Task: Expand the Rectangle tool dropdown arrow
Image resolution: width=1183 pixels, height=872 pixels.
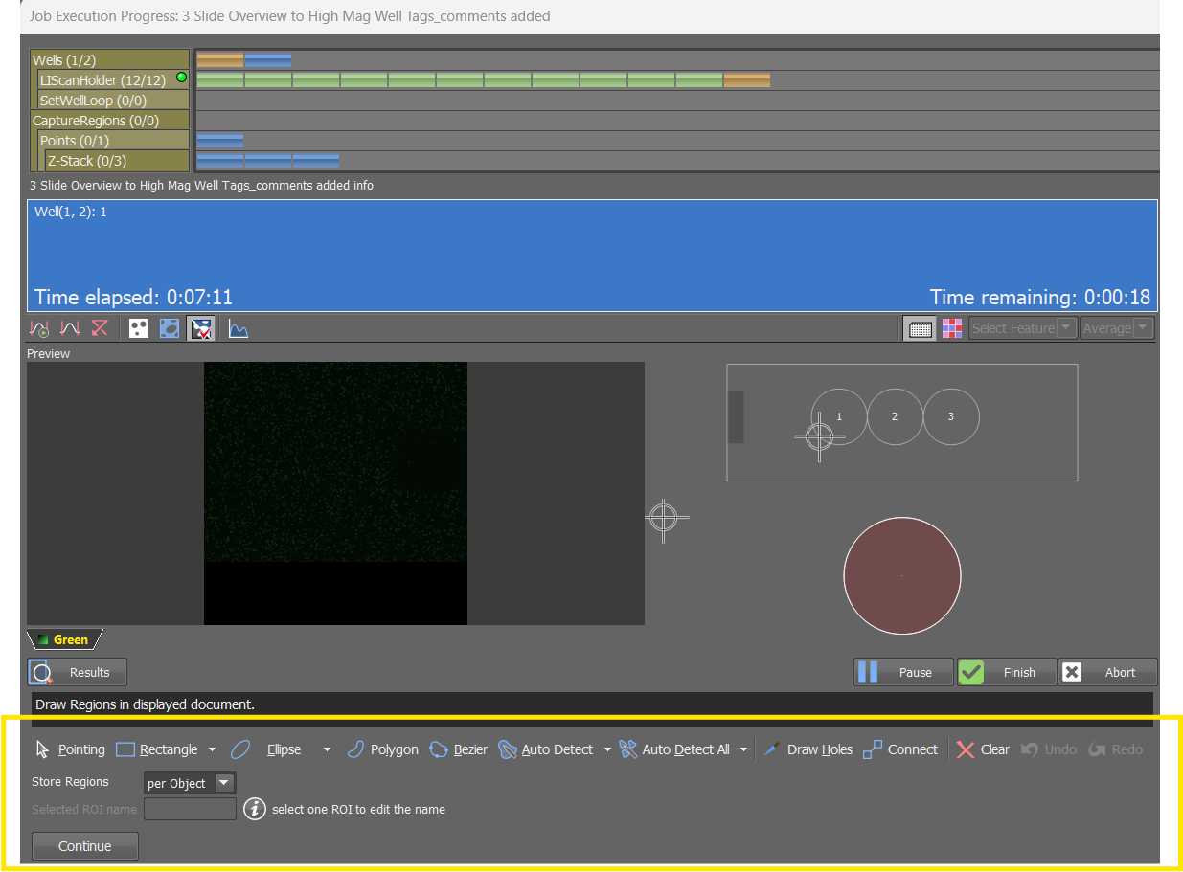Action: [x=212, y=749]
